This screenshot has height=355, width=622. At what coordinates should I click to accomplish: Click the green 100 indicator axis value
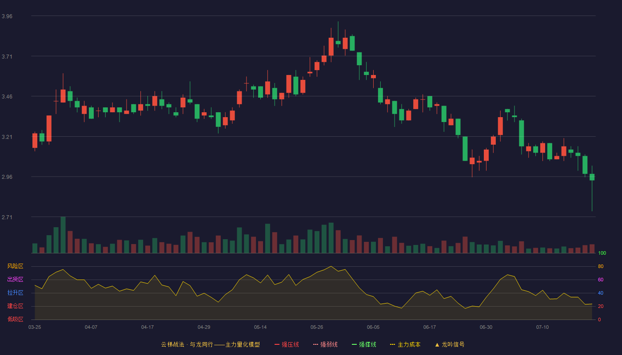click(x=602, y=253)
